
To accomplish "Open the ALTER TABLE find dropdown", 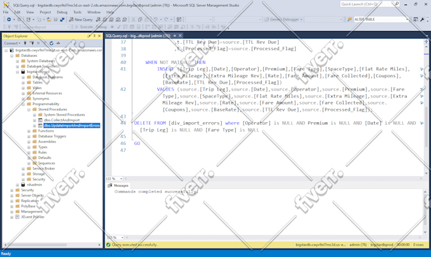I will (407, 20).
